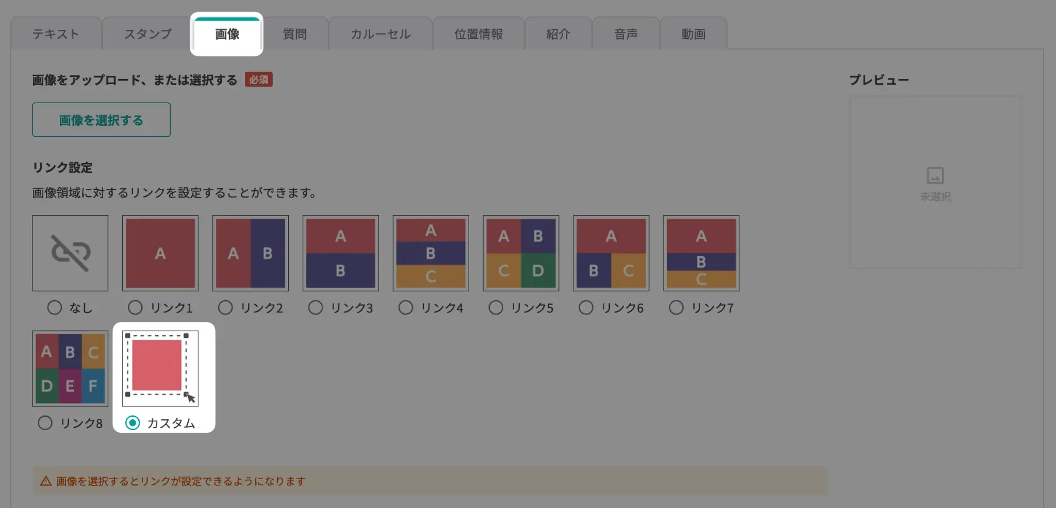The height and width of the screenshot is (508, 1056).
Task: Switch to the 位置情報 tab
Action: [x=478, y=34]
